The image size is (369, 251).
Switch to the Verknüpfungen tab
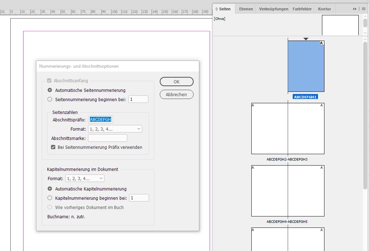(273, 9)
